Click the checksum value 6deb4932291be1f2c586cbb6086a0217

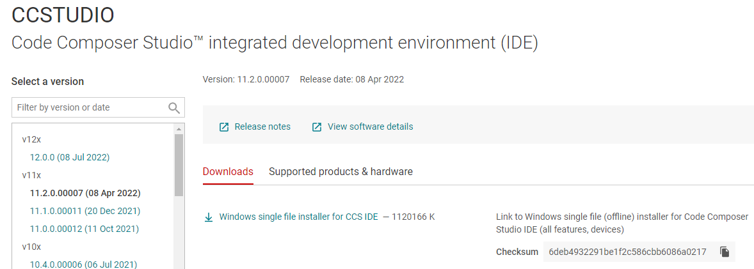point(627,252)
